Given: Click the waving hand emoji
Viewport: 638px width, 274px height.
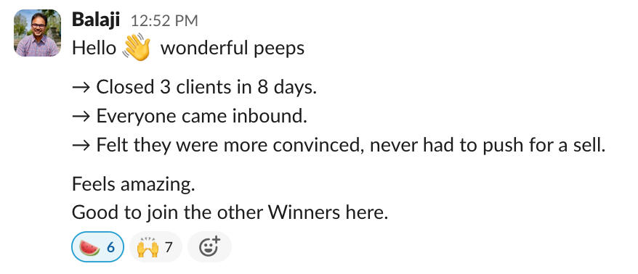Looking at the screenshot, I should point(137,48).
